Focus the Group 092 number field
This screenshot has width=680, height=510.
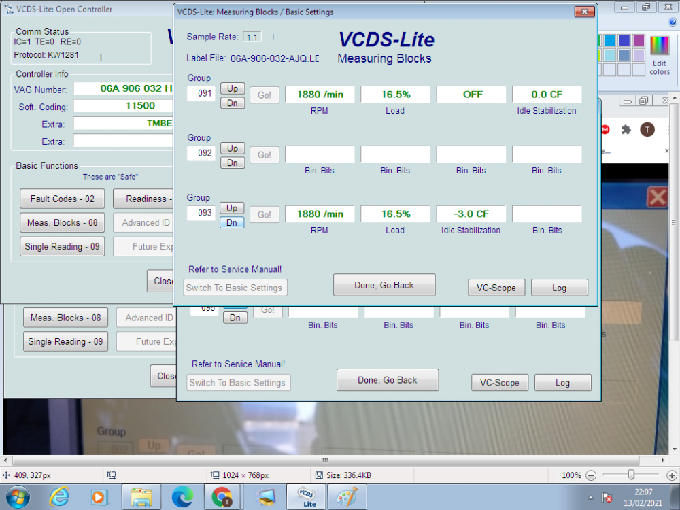201,154
